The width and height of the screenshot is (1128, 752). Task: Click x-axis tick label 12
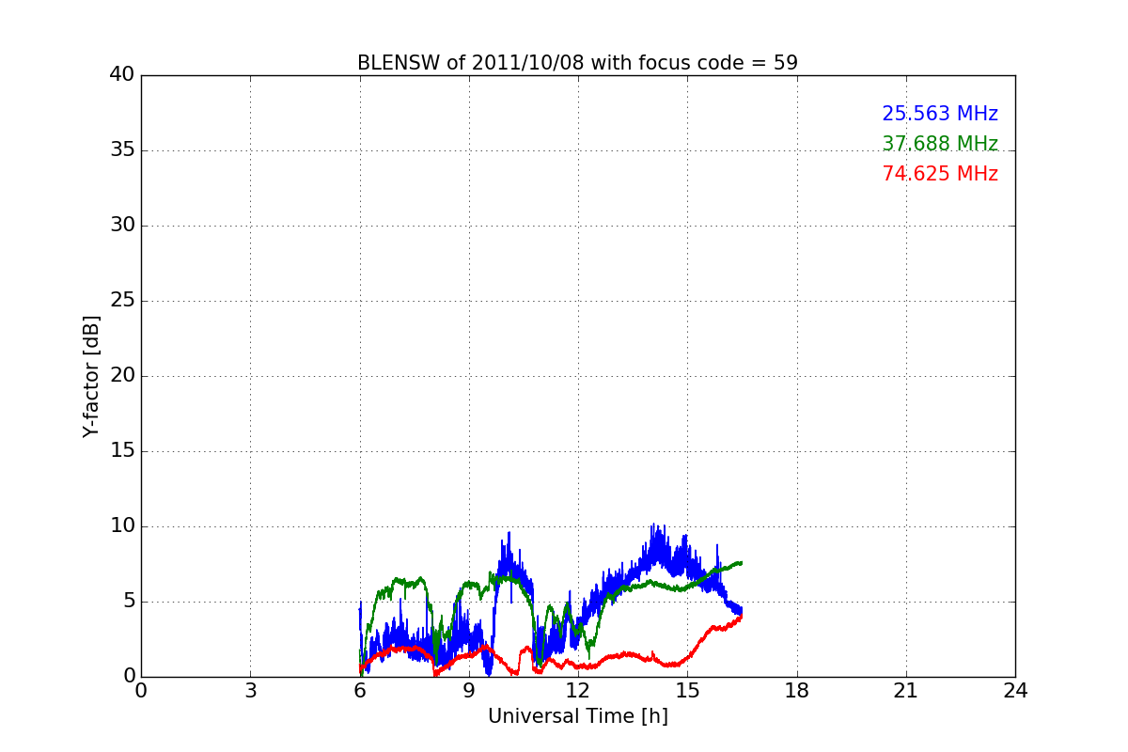point(578,691)
